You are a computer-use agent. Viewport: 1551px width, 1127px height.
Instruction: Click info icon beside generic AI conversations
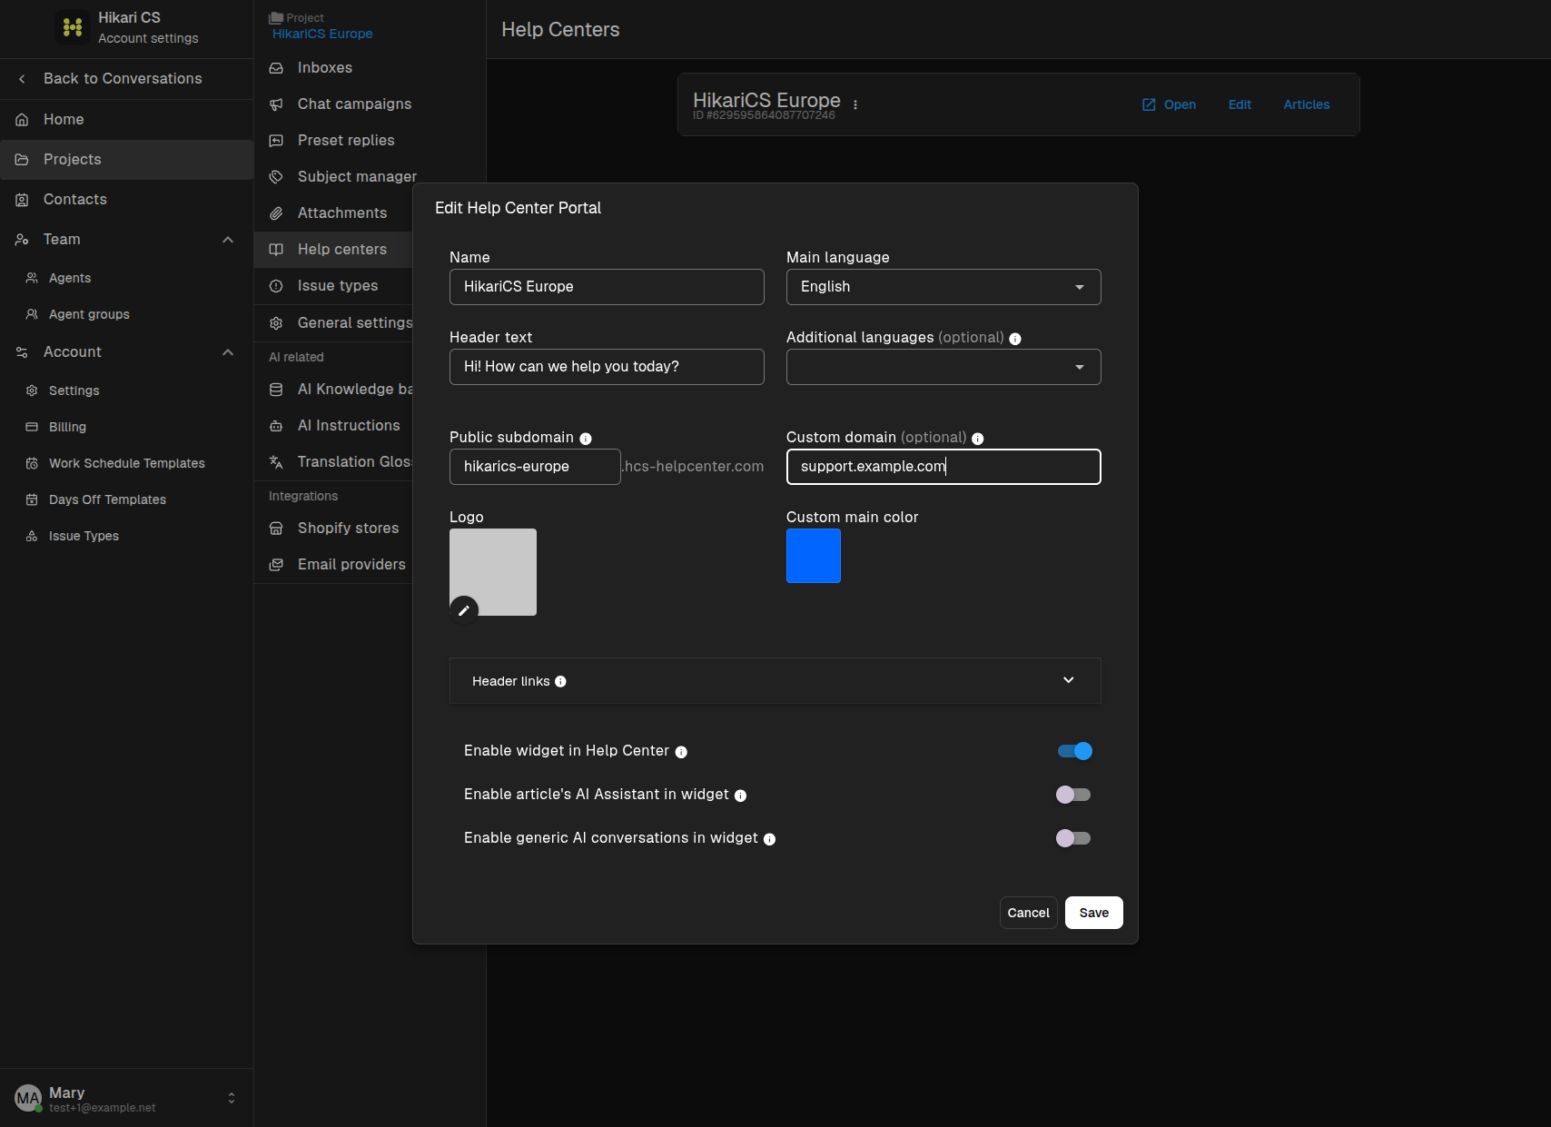click(x=769, y=839)
